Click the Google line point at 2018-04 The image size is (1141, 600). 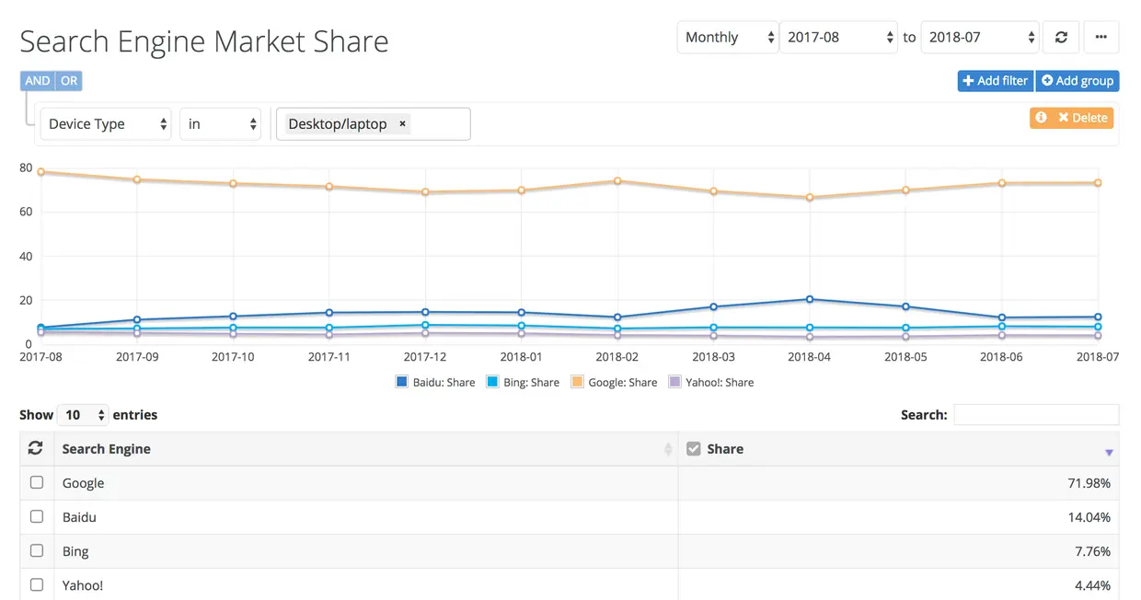pos(810,197)
